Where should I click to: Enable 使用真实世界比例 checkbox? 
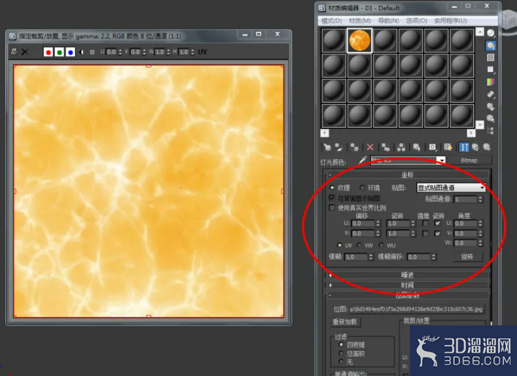click(x=332, y=208)
